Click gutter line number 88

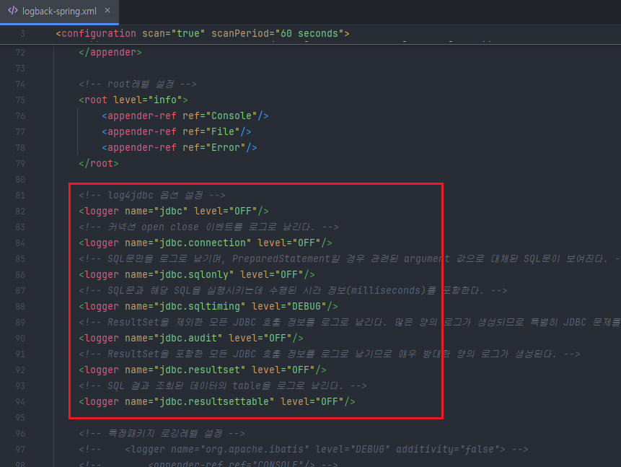tap(20, 307)
